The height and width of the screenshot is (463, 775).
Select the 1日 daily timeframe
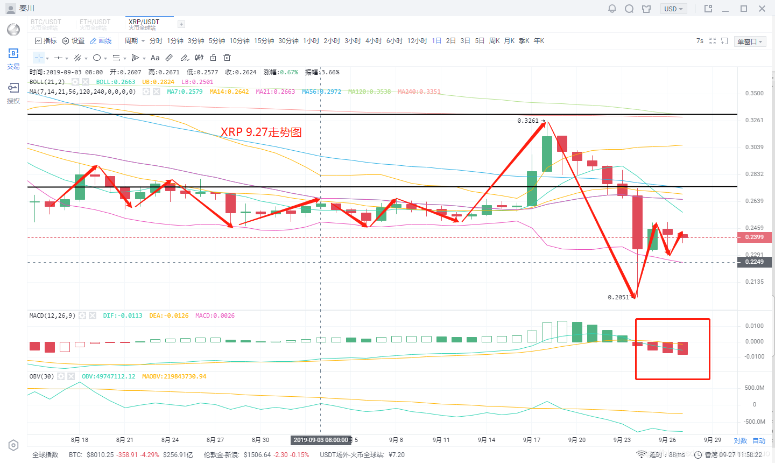click(436, 41)
